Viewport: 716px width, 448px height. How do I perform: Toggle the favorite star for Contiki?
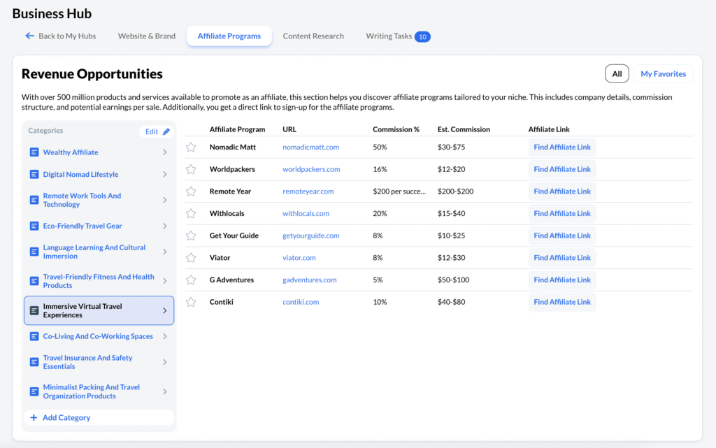point(191,301)
